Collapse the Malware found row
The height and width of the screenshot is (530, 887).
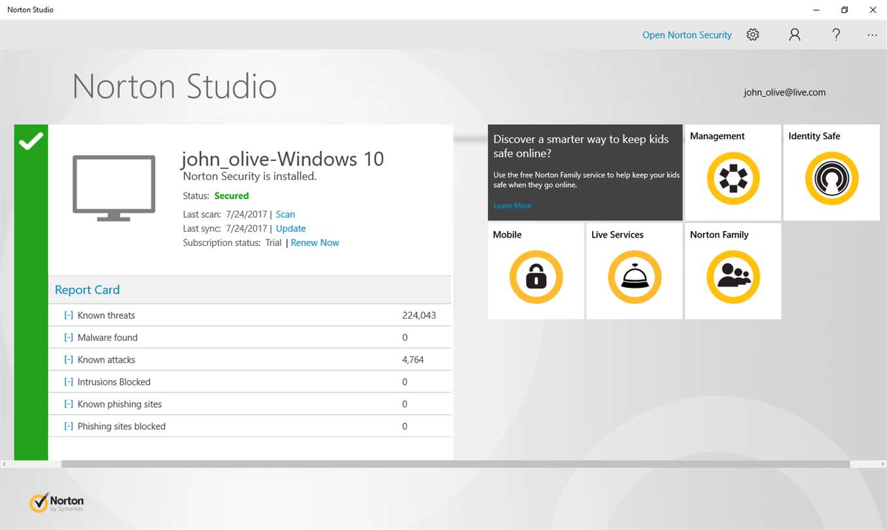[x=69, y=338]
